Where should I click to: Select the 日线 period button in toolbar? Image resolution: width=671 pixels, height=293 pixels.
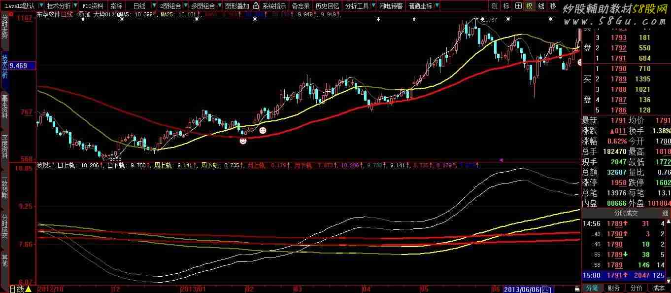[139, 6]
